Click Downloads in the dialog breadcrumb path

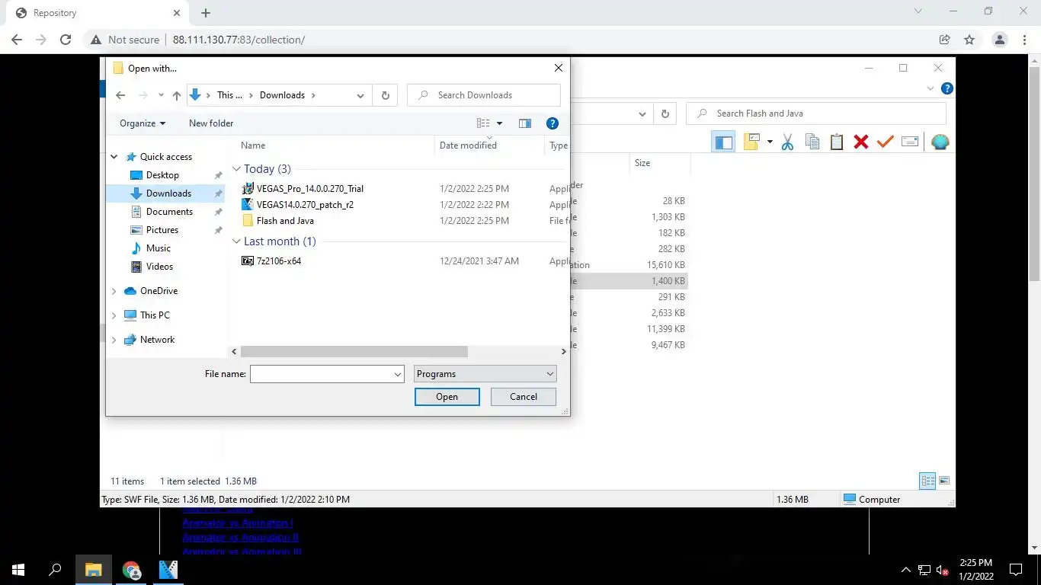tap(282, 95)
